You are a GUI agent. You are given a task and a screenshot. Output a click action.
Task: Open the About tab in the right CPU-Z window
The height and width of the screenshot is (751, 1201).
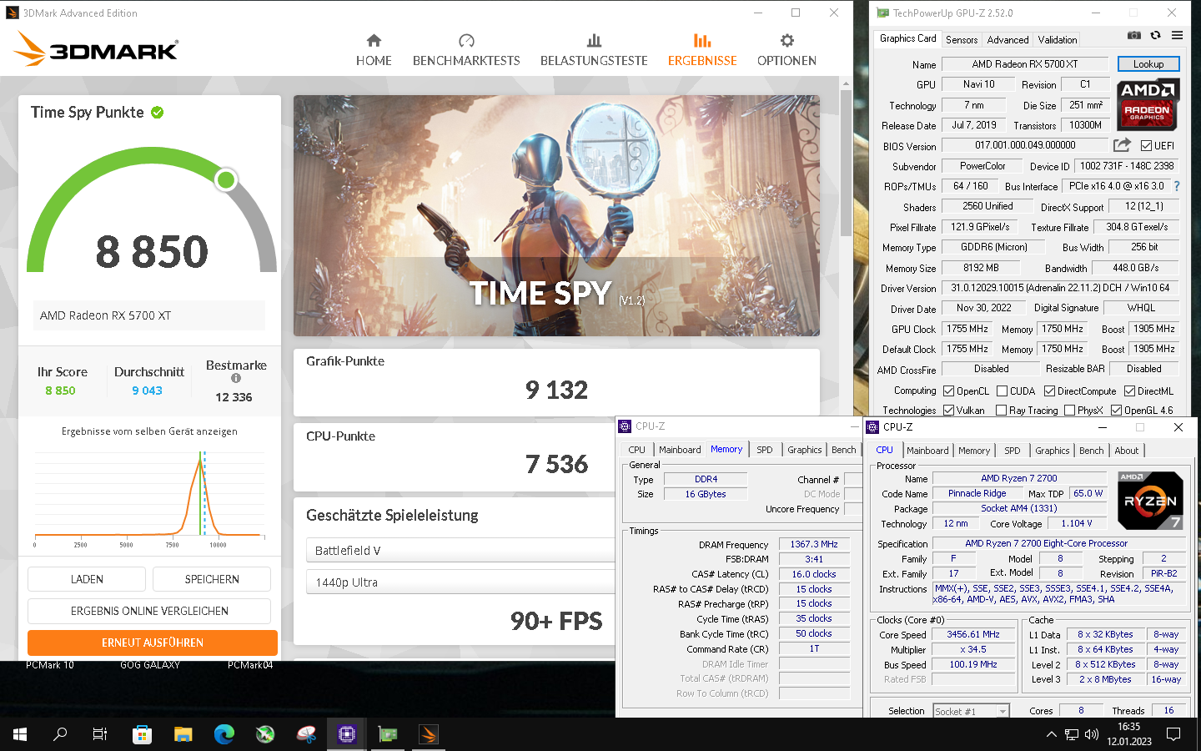[1126, 451]
